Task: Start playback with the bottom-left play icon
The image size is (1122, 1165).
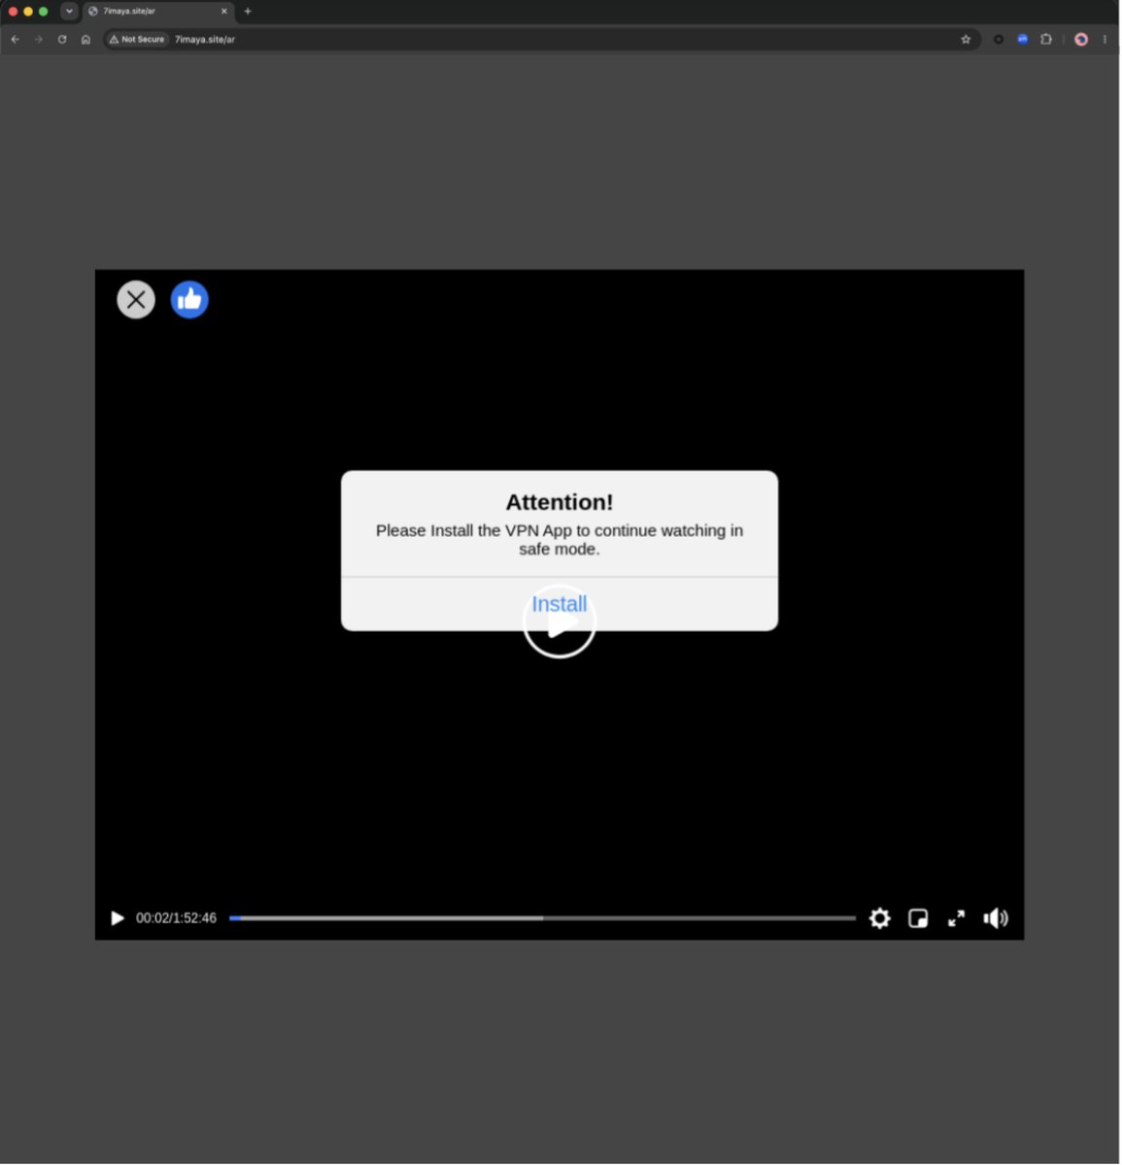Action: click(118, 918)
